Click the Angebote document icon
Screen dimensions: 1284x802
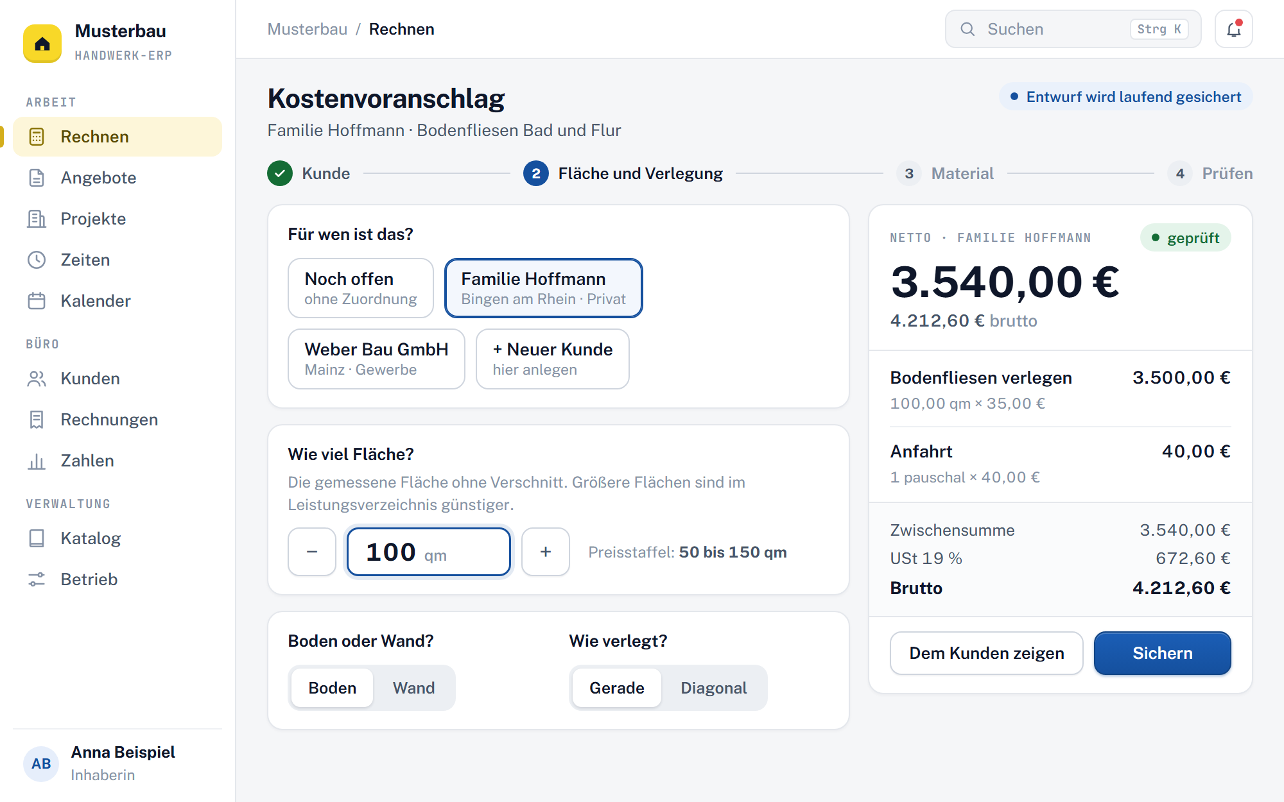tap(37, 178)
